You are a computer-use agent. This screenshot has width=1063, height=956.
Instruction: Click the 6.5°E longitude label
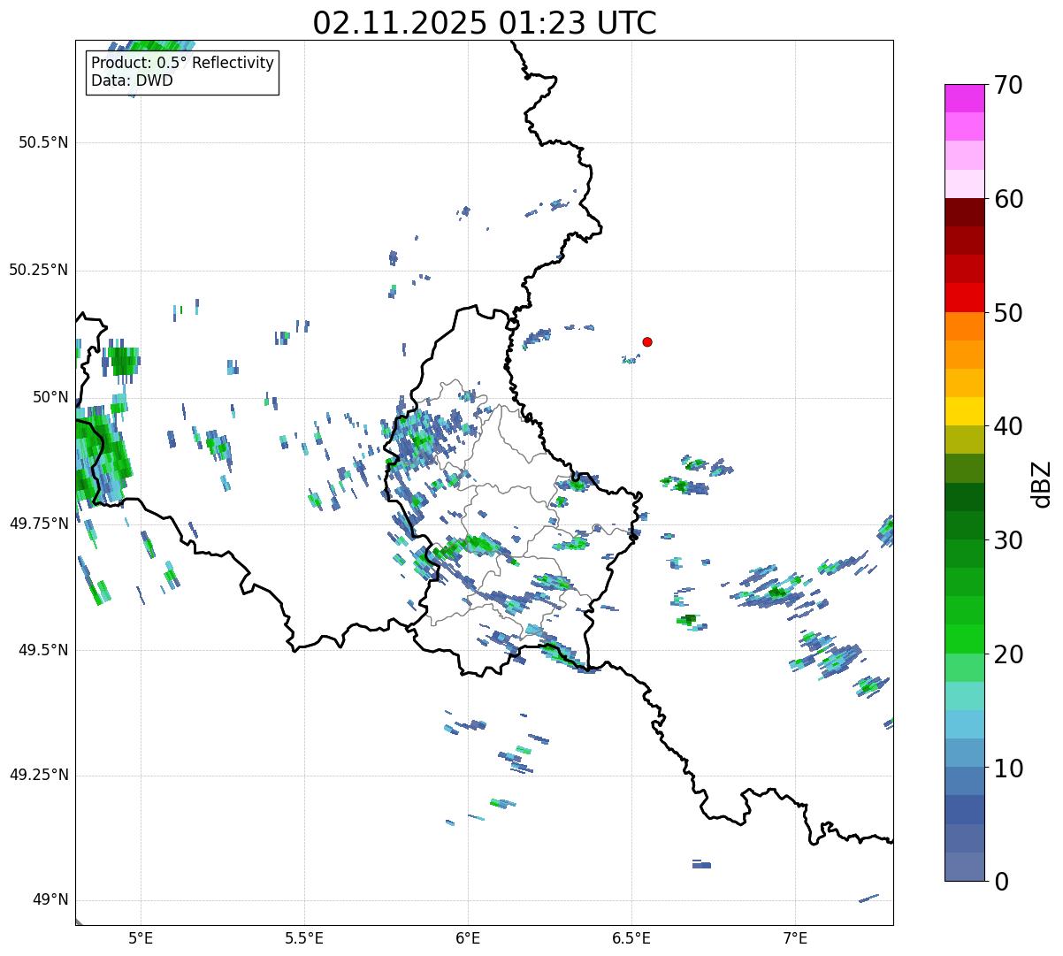click(x=631, y=938)
